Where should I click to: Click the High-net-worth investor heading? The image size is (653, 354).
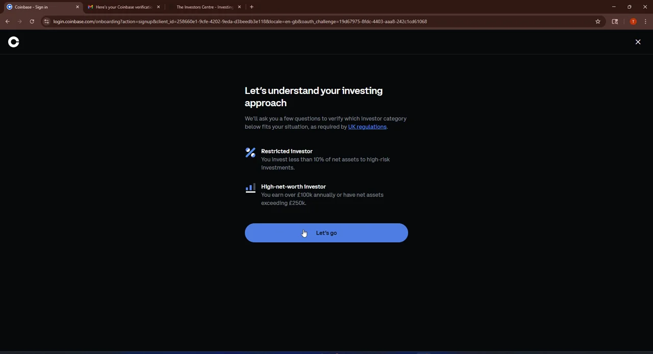[293, 186]
